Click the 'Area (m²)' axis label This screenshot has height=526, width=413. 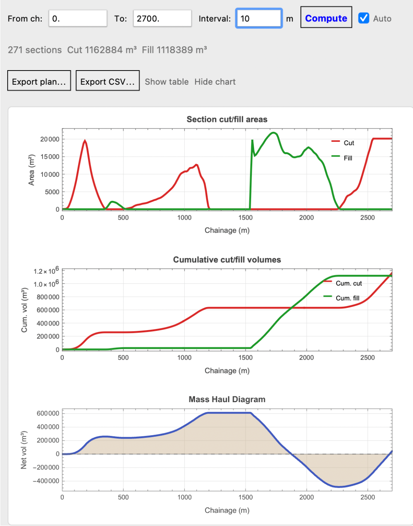click(31, 170)
